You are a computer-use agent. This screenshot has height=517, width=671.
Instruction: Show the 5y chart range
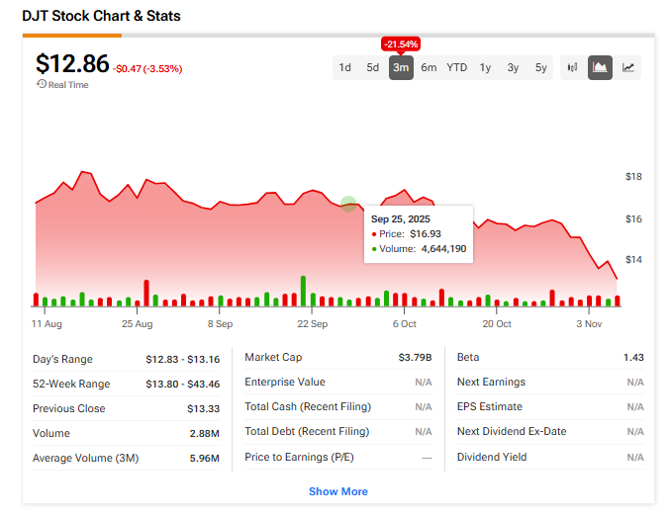540,67
